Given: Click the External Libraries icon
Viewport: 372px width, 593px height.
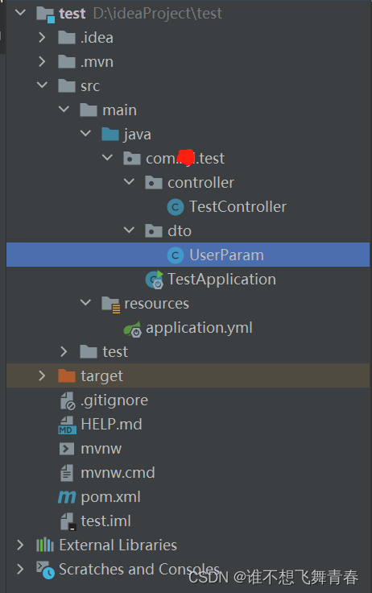Looking at the screenshot, I should pyautogui.click(x=45, y=545).
